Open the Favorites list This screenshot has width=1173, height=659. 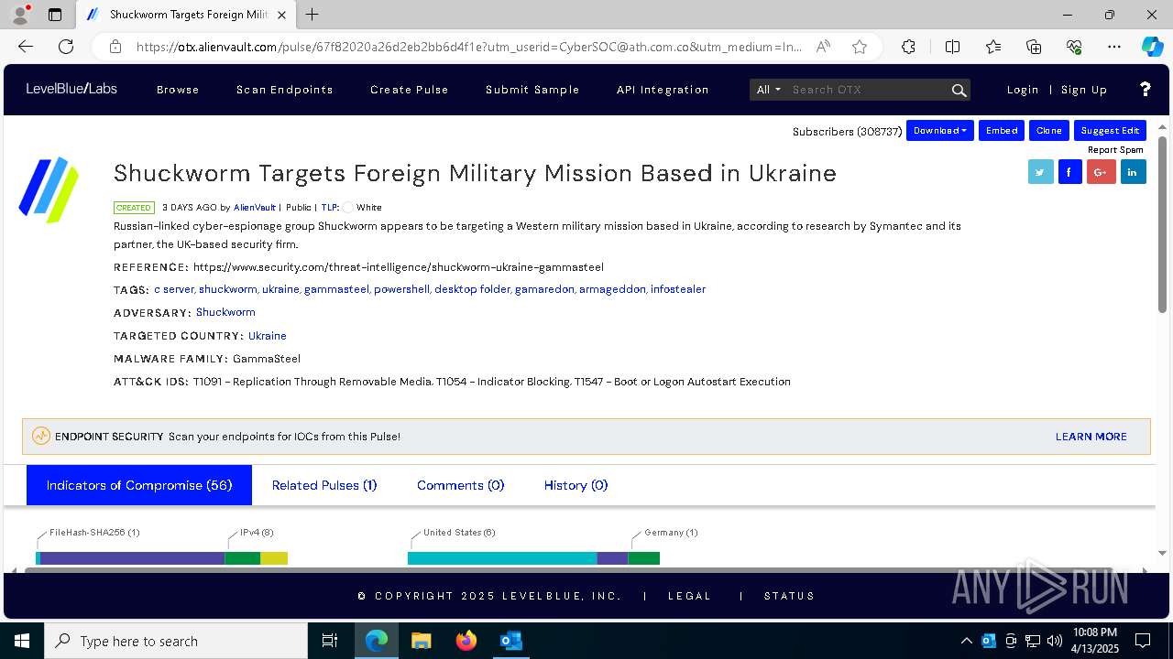coord(993,47)
